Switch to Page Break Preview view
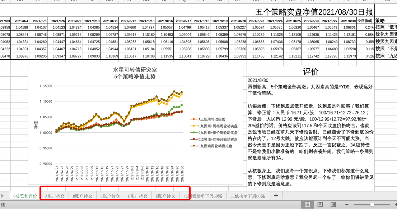 (333, 204)
